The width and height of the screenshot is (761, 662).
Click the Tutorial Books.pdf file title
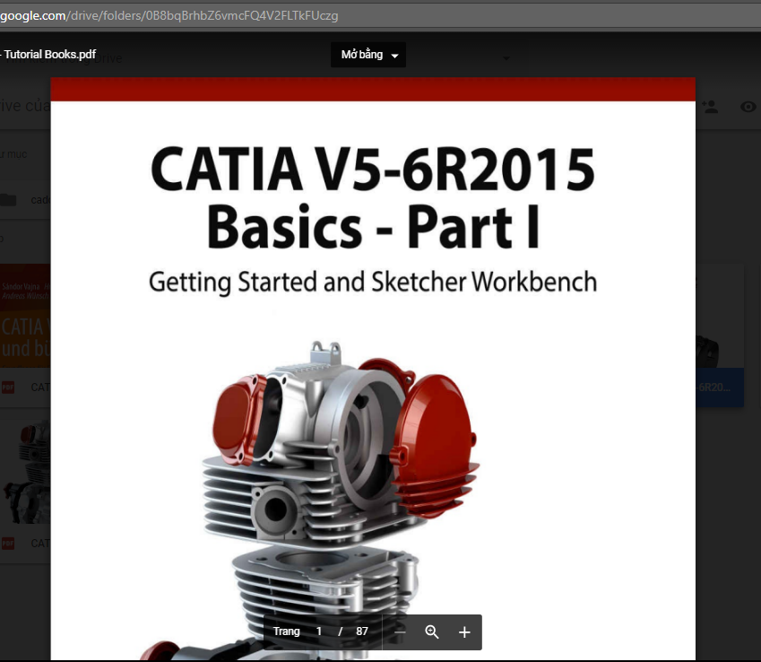pos(48,55)
